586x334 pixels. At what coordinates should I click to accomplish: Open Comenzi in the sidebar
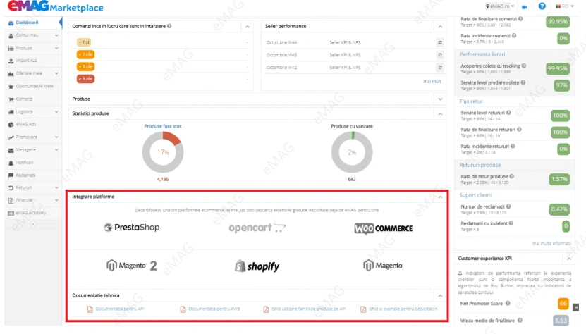click(x=25, y=99)
